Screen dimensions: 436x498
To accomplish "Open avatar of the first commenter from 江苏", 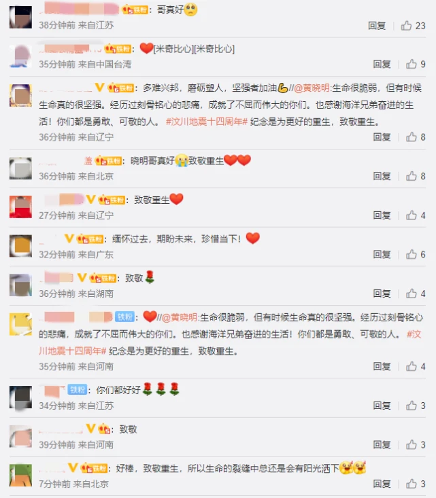I will pyautogui.click(x=20, y=17).
